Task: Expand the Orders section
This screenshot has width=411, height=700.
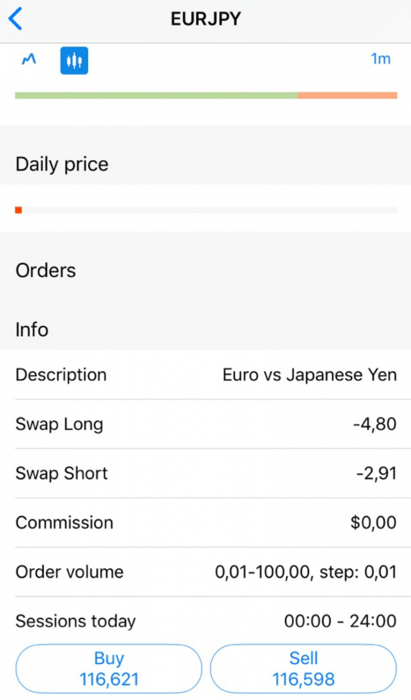Action: pyautogui.click(x=45, y=270)
